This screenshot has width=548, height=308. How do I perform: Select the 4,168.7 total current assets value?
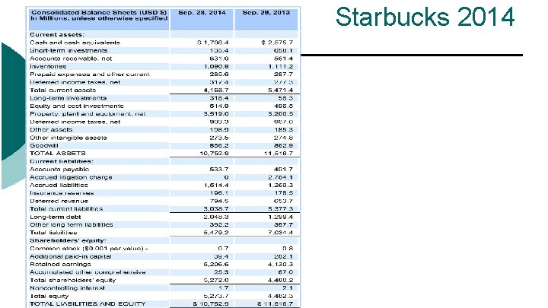pyautogui.click(x=216, y=90)
